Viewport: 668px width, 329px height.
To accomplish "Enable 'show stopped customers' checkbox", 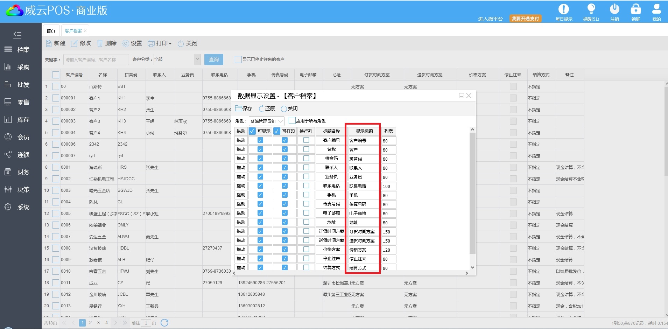I will 238,59.
